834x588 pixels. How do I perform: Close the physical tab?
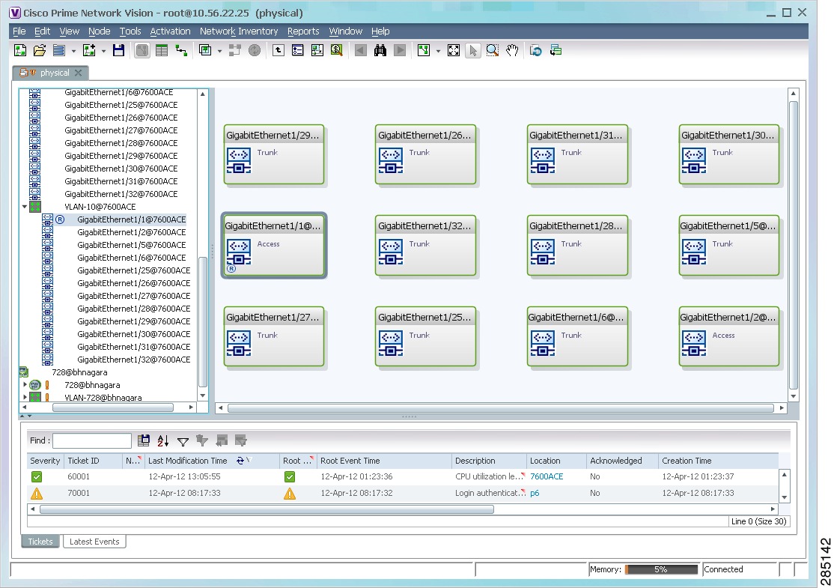pos(78,73)
